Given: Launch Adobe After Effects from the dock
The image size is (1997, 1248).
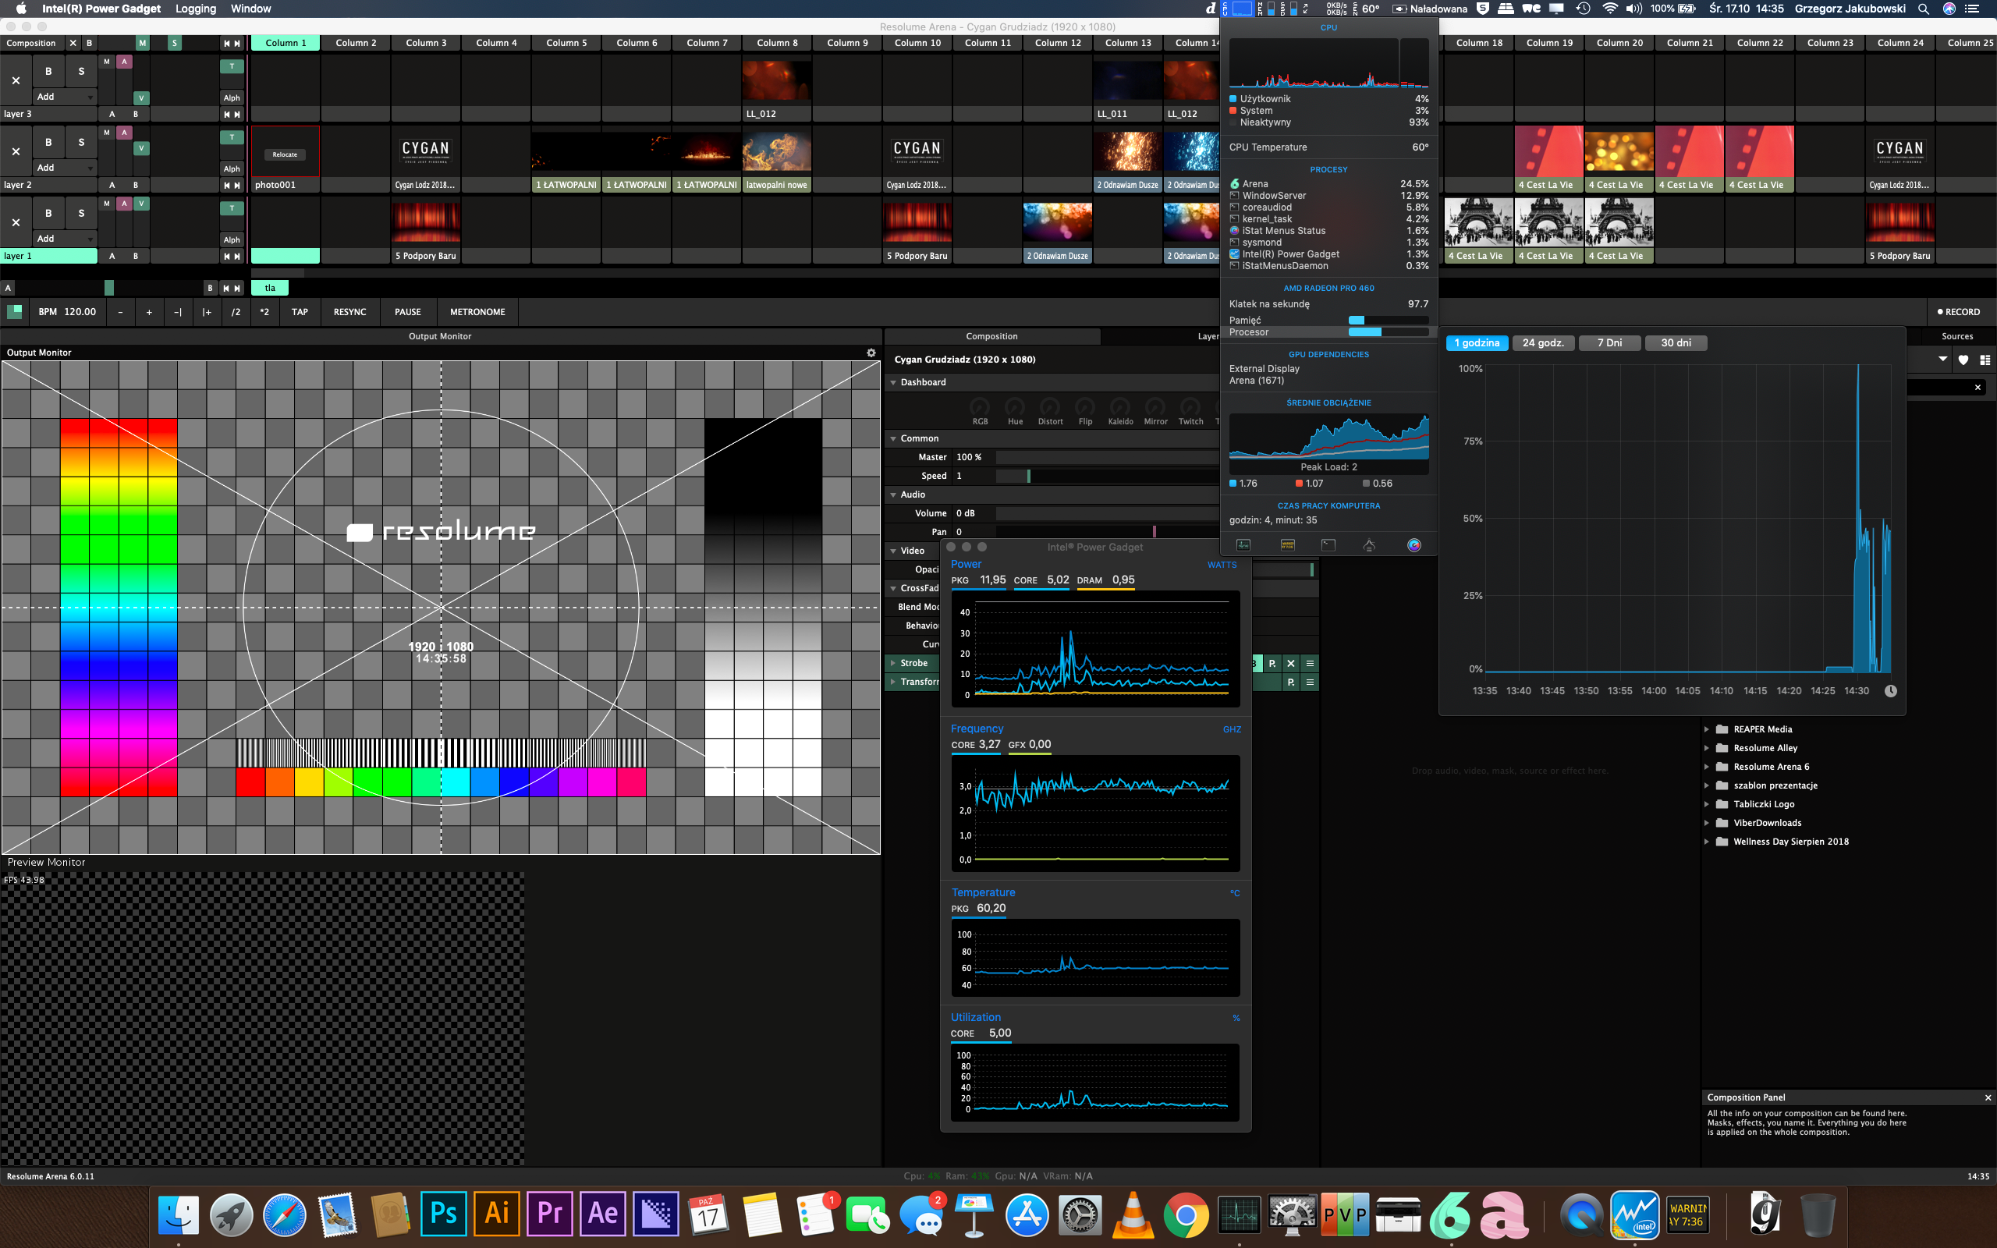Looking at the screenshot, I should pyautogui.click(x=602, y=1214).
